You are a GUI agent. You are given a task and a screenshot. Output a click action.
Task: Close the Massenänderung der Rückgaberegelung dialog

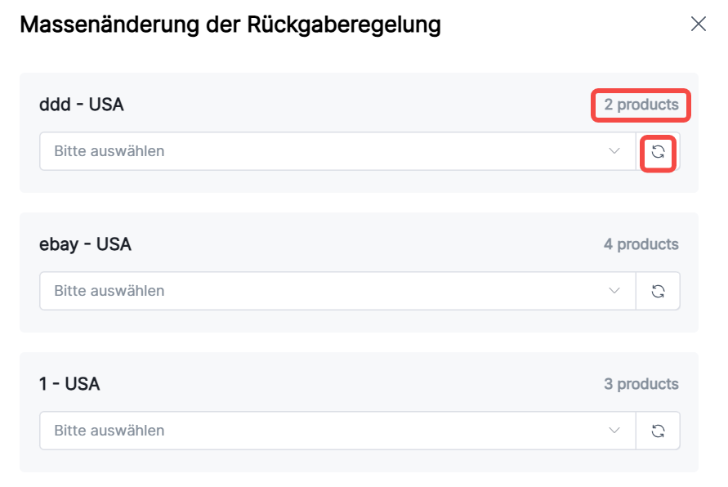[x=698, y=24]
